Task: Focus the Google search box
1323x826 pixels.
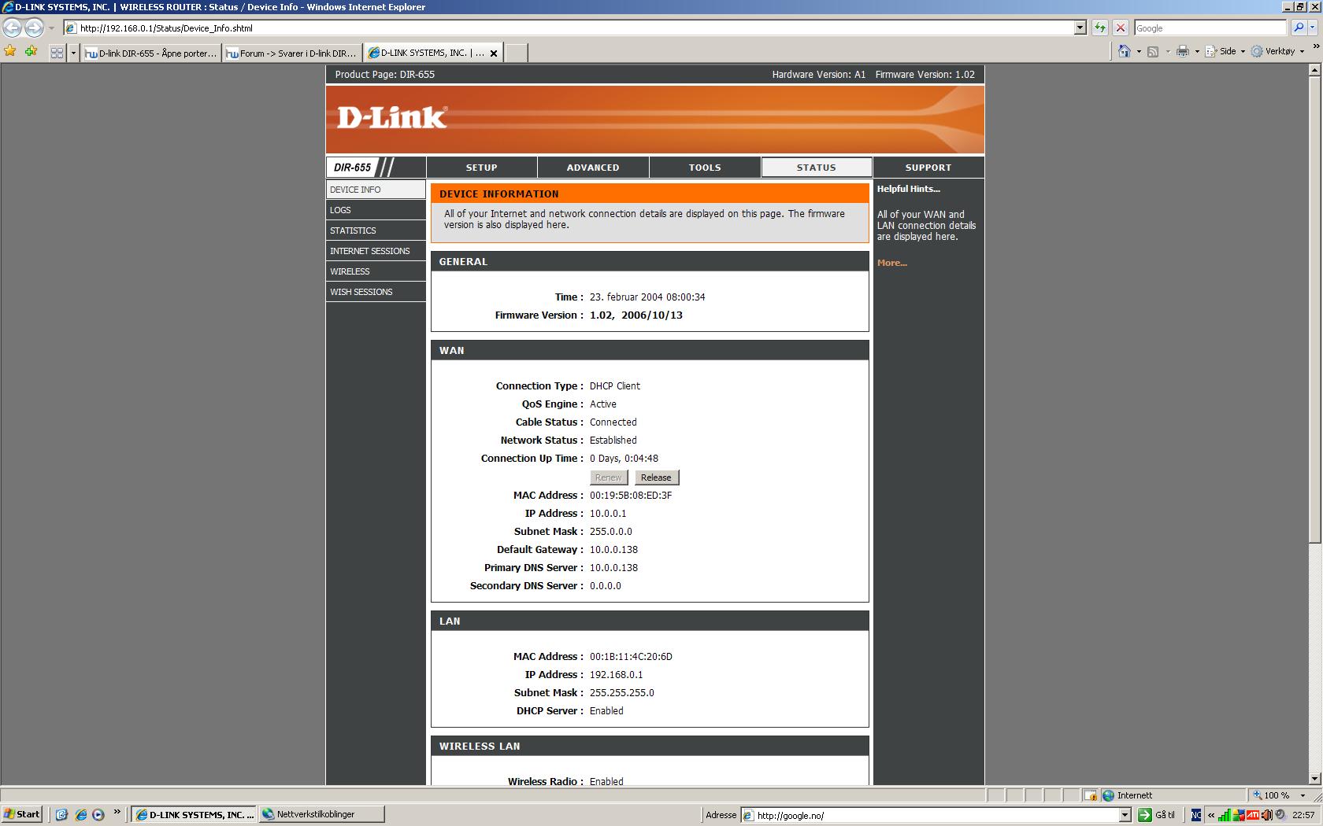Action: (x=1211, y=28)
